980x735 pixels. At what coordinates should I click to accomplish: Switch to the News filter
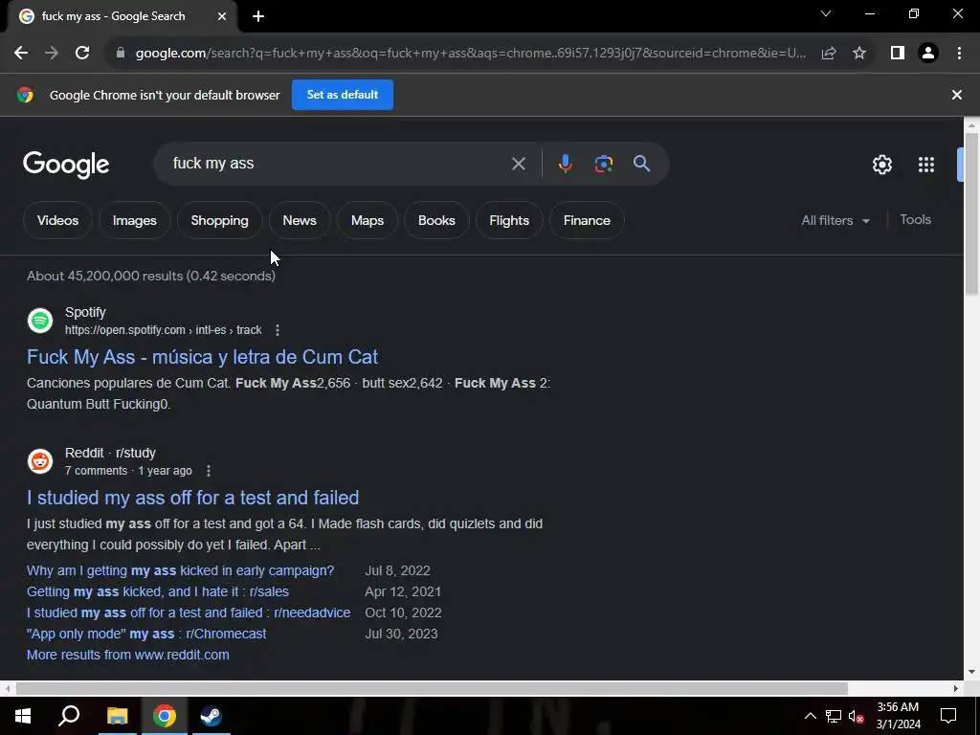300,221
